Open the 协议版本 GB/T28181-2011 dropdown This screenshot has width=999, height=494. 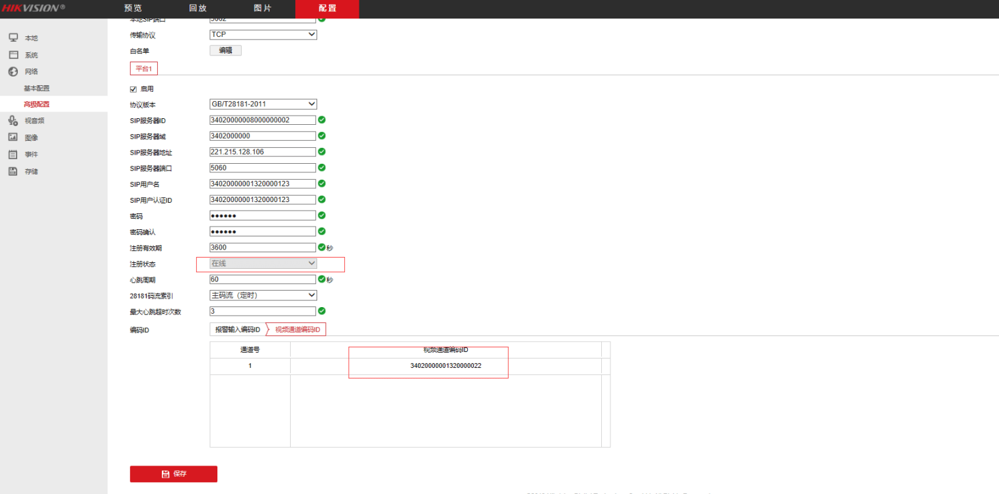point(263,104)
